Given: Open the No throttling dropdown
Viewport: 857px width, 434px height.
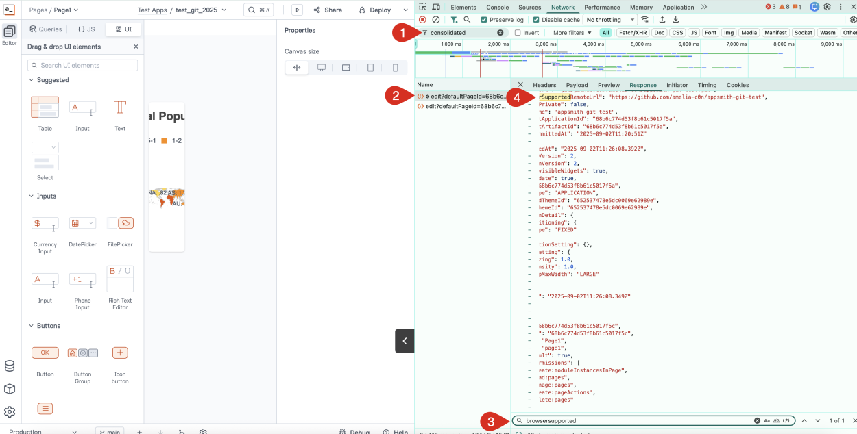Looking at the screenshot, I should [x=608, y=19].
